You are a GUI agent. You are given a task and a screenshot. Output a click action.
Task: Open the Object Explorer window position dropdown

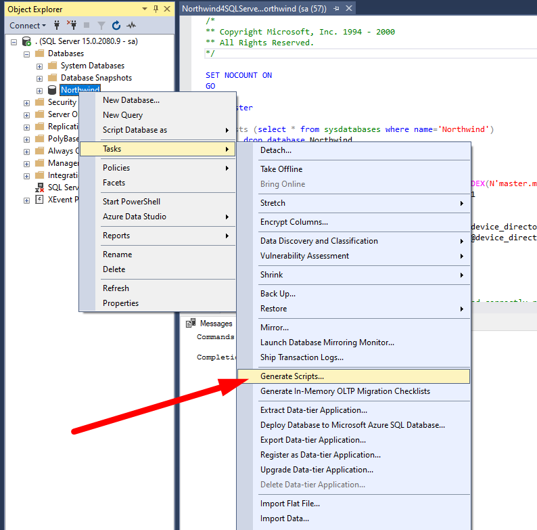click(x=145, y=9)
